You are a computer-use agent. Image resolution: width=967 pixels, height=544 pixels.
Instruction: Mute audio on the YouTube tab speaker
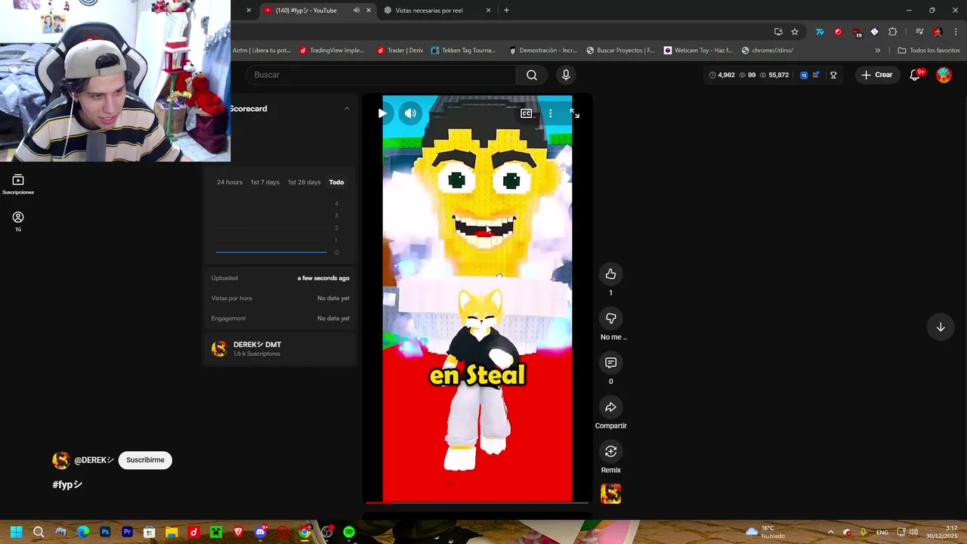356,11
